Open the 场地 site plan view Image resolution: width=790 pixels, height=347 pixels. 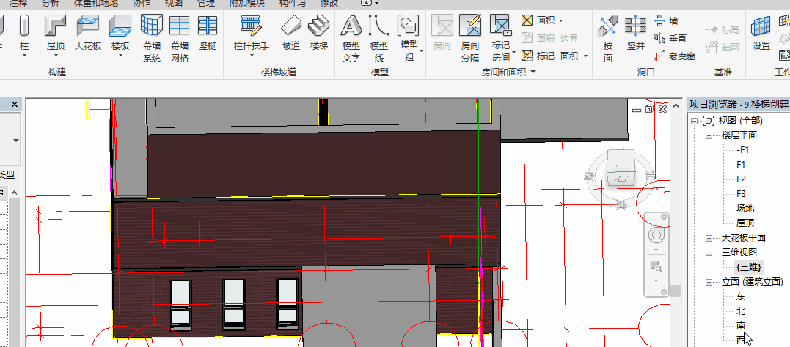(x=745, y=208)
